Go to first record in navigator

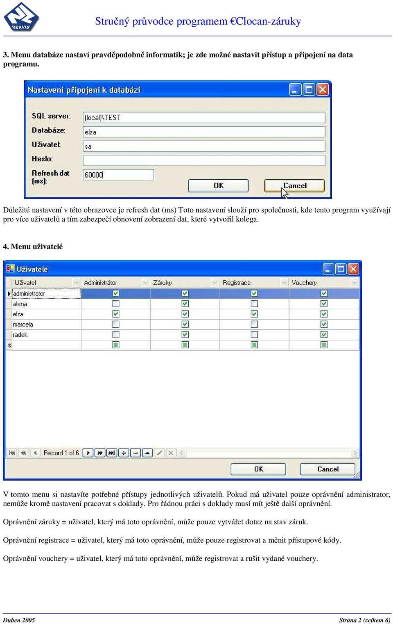[x=12, y=453]
